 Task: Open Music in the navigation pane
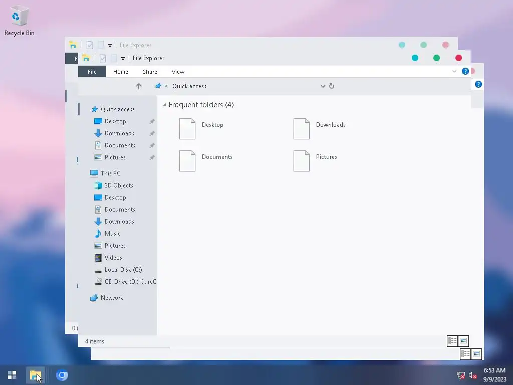tap(113, 234)
